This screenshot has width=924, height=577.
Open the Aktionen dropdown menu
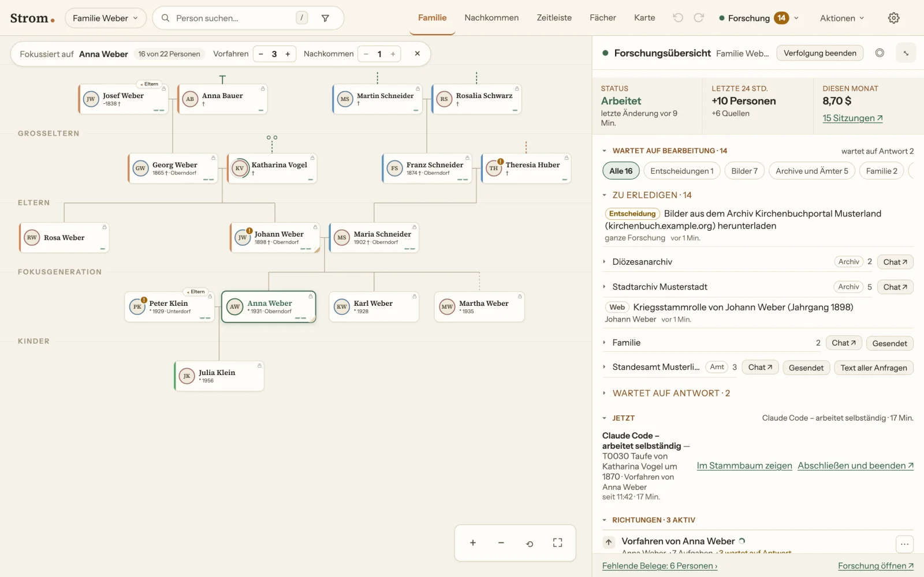pos(842,18)
